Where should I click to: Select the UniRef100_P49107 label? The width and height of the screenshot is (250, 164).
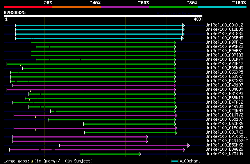pos(224,85)
